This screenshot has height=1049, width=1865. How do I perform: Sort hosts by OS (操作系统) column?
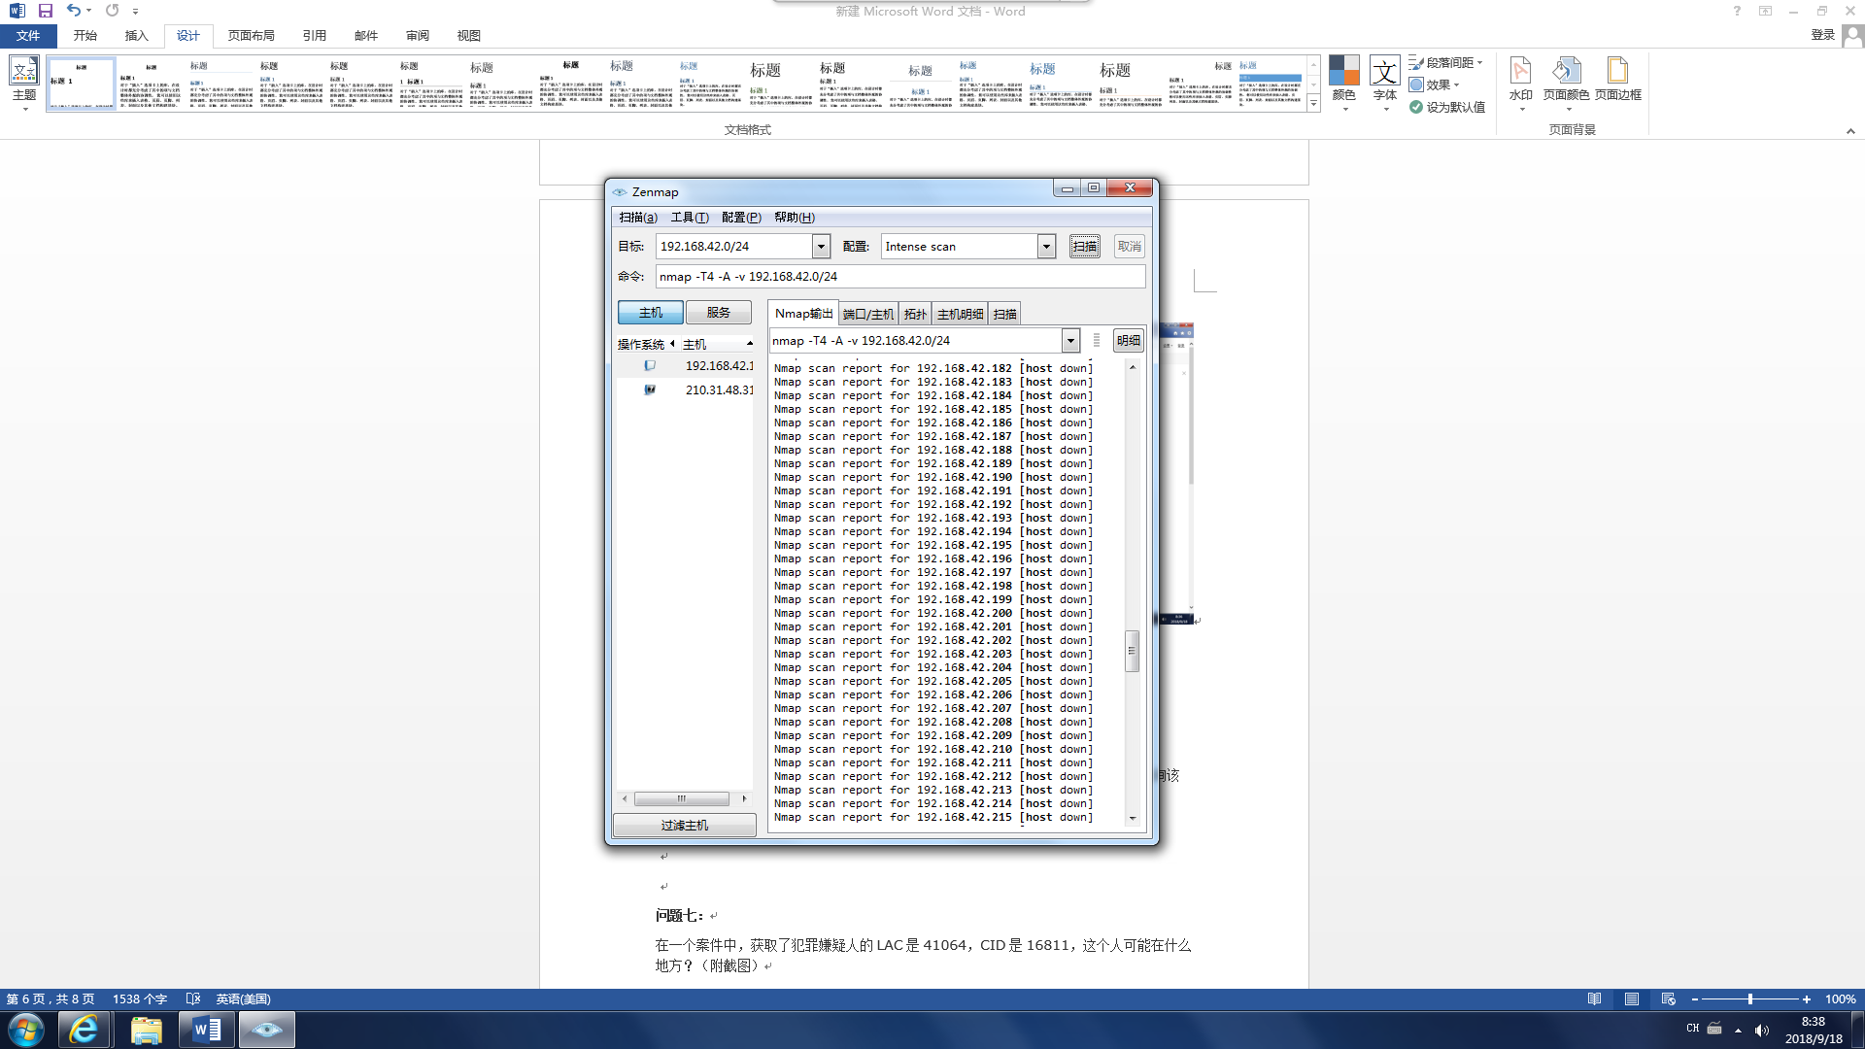pyautogui.click(x=645, y=344)
